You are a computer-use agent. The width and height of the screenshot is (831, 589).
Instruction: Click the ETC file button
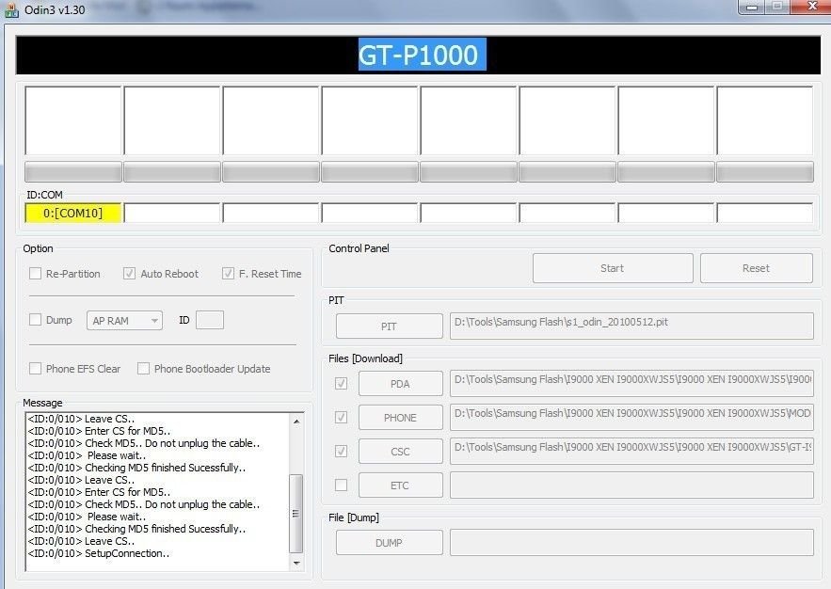401,486
